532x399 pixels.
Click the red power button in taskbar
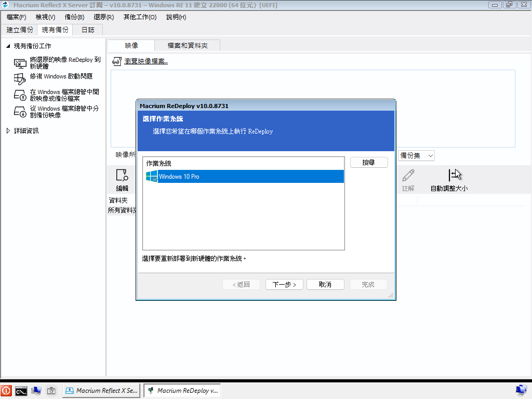[x=6, y=391]
